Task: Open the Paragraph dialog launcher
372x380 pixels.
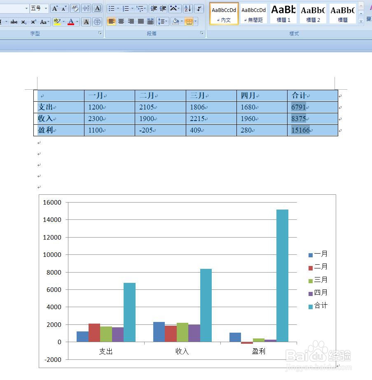Action: 202,33
